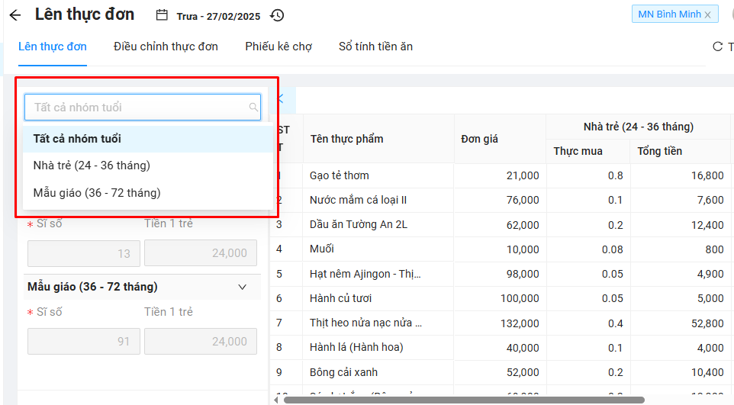Click the back arrow beside Lên thực đơn
Image resolution: width=734 pixels, height=405 pixels.
15,15
